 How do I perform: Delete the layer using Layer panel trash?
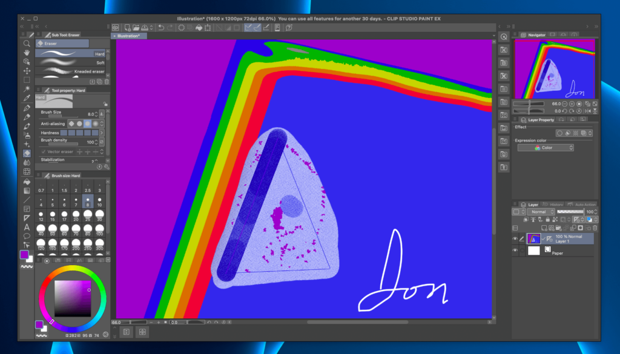pyautogui.click(x=595, y=228)
